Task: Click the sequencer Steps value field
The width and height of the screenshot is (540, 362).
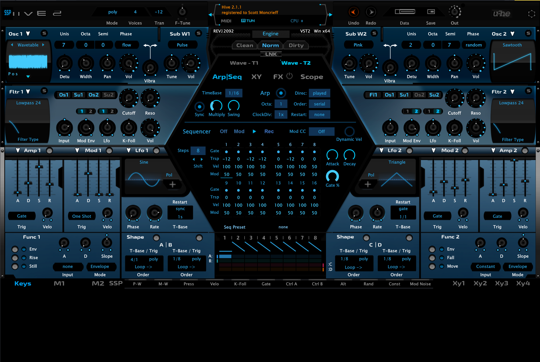Action: [198, 151]
